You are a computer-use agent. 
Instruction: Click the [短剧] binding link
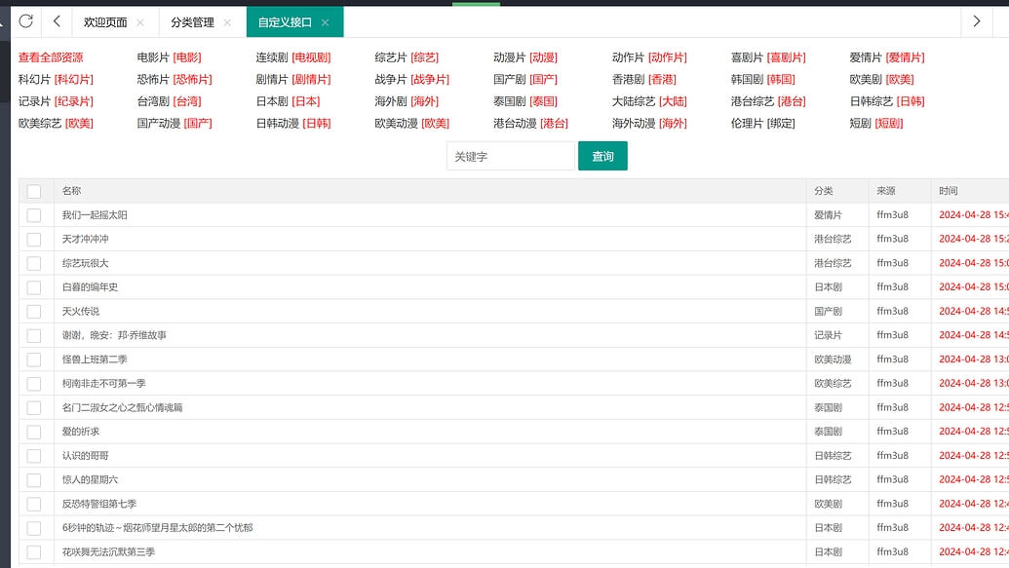tap(889, 124)
